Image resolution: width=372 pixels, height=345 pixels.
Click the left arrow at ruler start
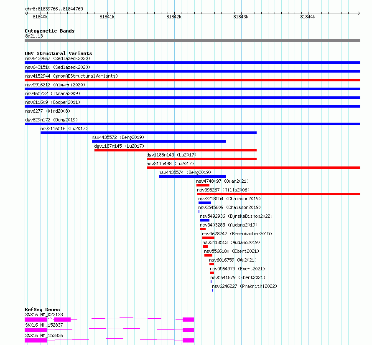click(26, 13)
